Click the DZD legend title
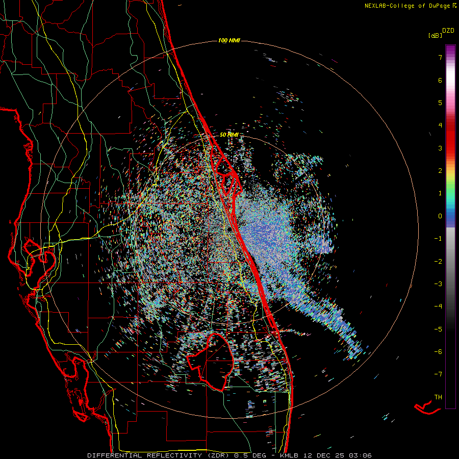 (448, 31)
